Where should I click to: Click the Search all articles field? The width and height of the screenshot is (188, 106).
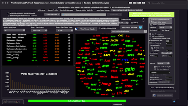tap(167, 3)
